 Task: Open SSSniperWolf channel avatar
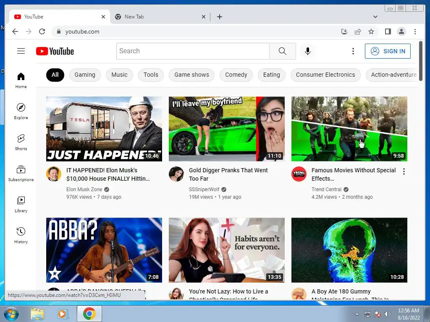(176, 174)
